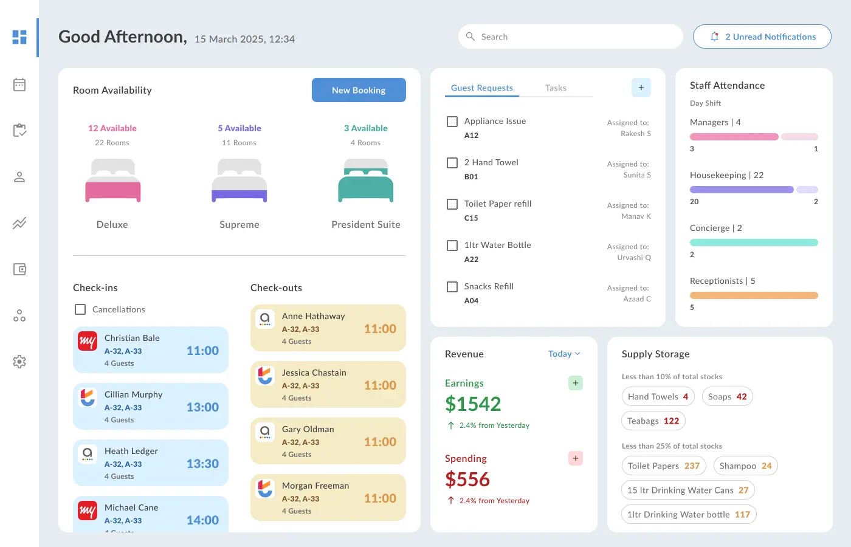Open the wallet icon in sidebar
This screenshot has width=851, height=547.
pos(19,269)
